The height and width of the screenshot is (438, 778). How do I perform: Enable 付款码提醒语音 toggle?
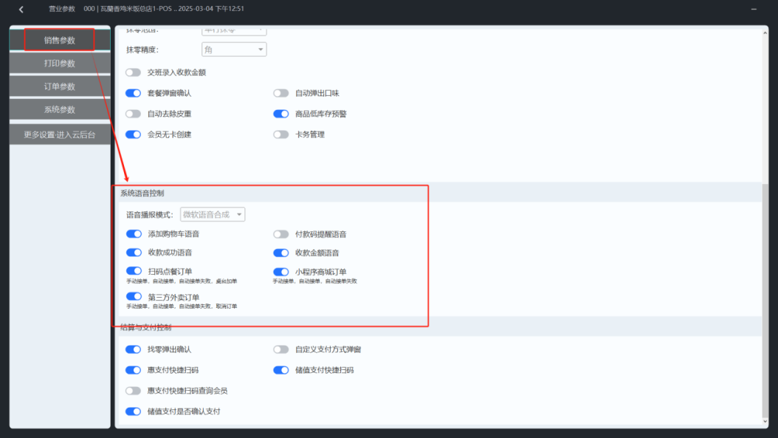pyautogui.click(x=280, y=234)
